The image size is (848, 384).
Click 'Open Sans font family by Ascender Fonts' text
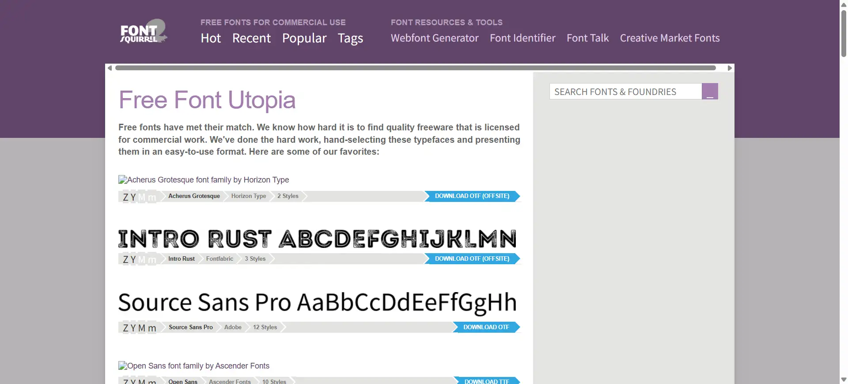pyautogui.click(x=198, y=366)
